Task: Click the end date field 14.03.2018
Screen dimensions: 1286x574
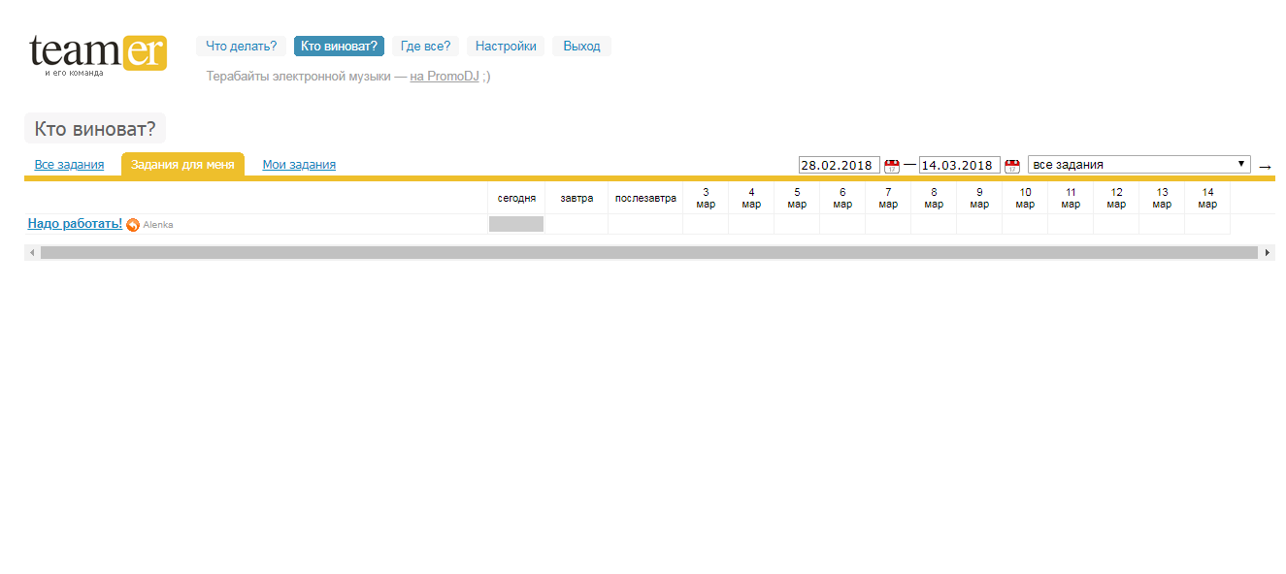Action: [960, 165]
